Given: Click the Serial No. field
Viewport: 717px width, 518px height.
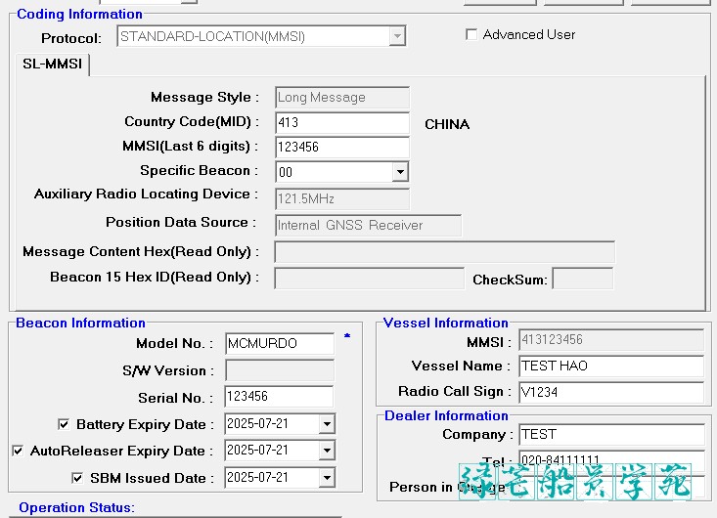Looking at the screenshot, I should 279,397.
